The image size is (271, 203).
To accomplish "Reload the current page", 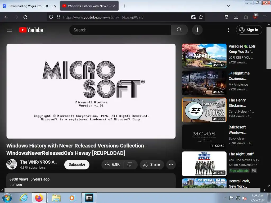I will click(x=25, y=17).
